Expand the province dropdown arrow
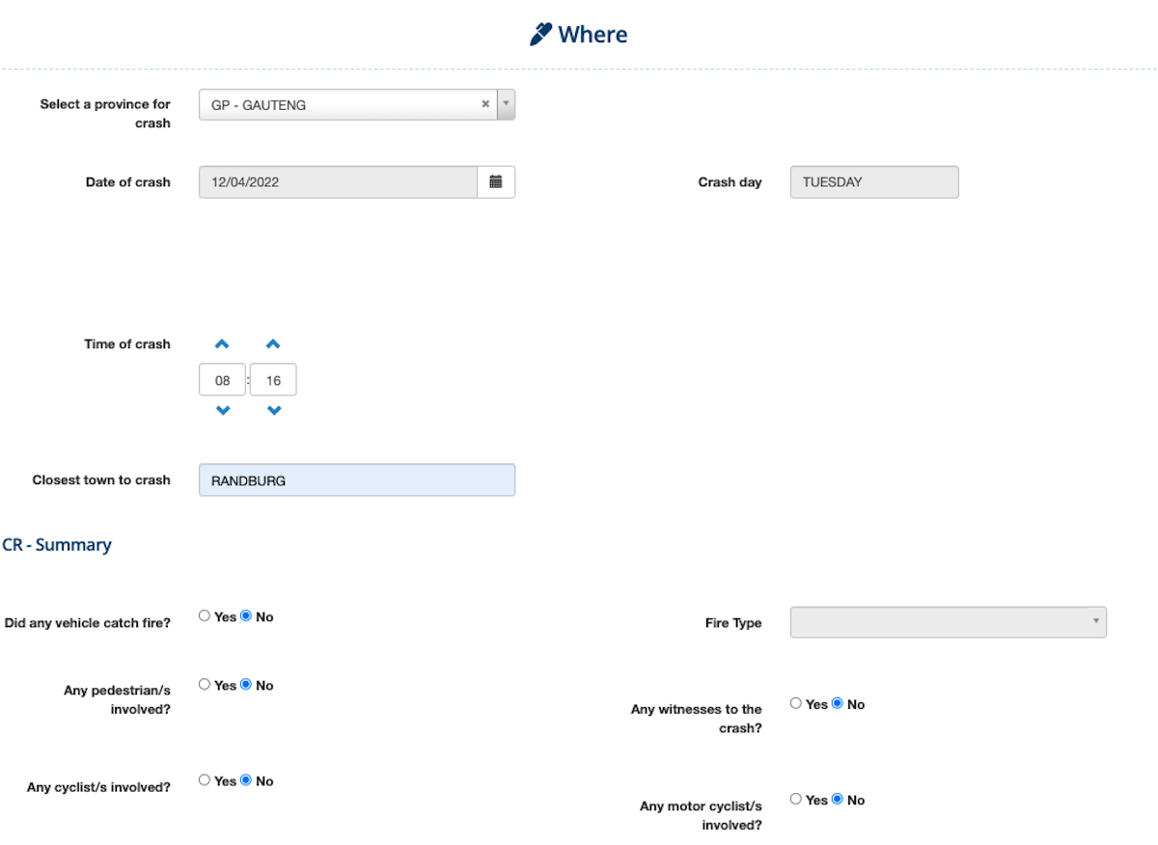 pos(507,105)
